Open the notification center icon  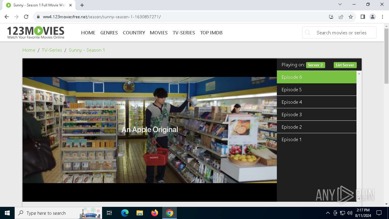click(x=379, y=213)
